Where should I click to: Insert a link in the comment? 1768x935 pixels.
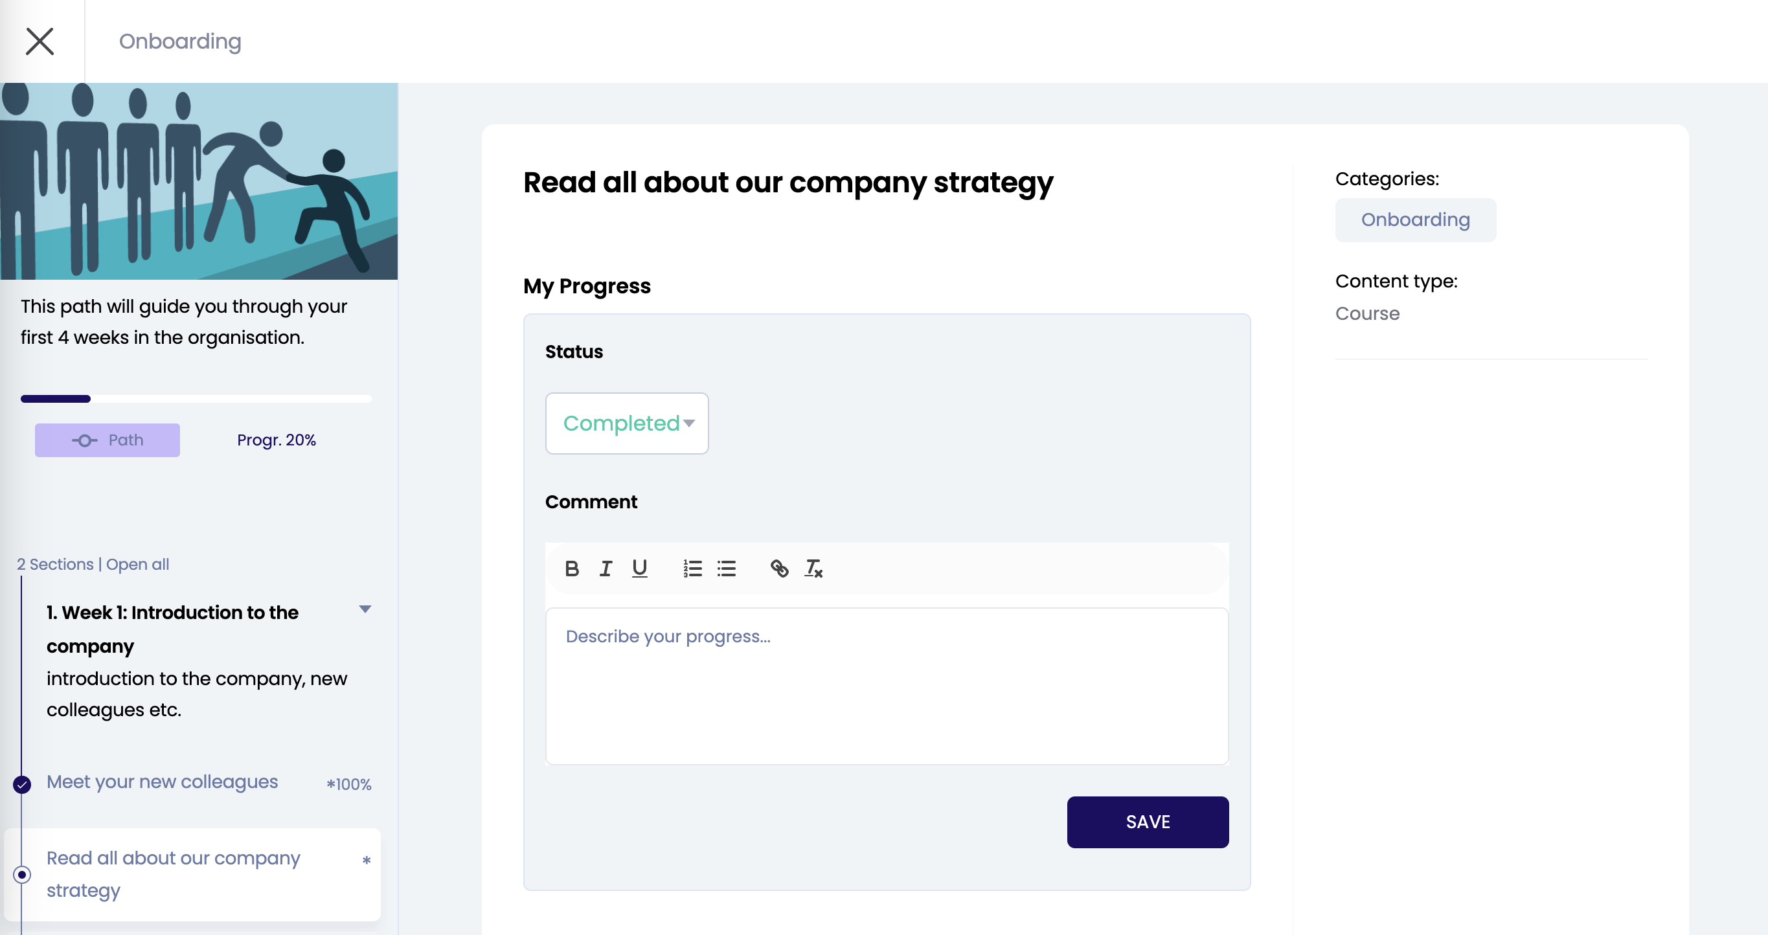coord(780,569)
